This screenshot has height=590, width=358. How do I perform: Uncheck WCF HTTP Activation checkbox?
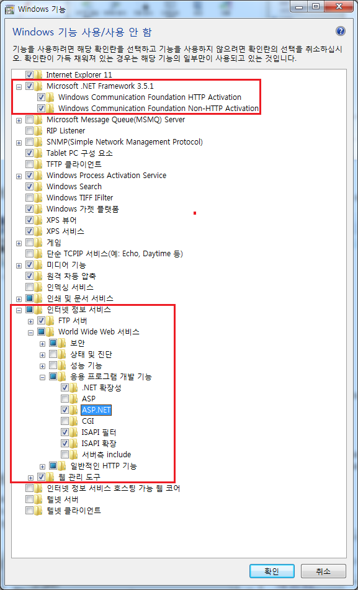click(x=42, y=97)
